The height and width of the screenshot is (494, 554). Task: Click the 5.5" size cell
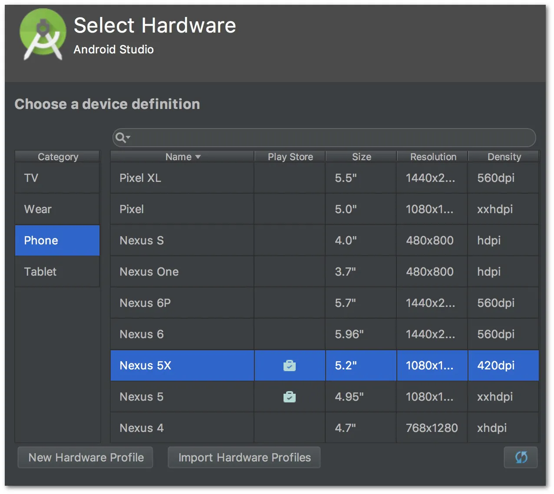361,178
